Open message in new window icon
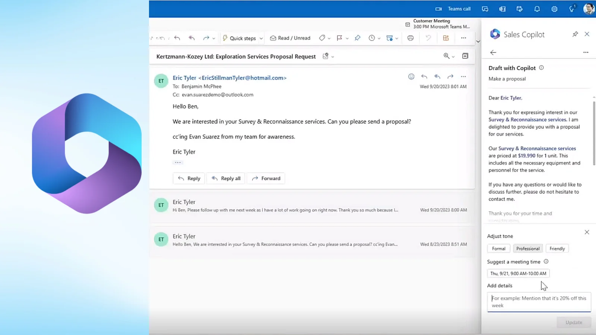The image size is (596, 335). [x=465, y=56]
